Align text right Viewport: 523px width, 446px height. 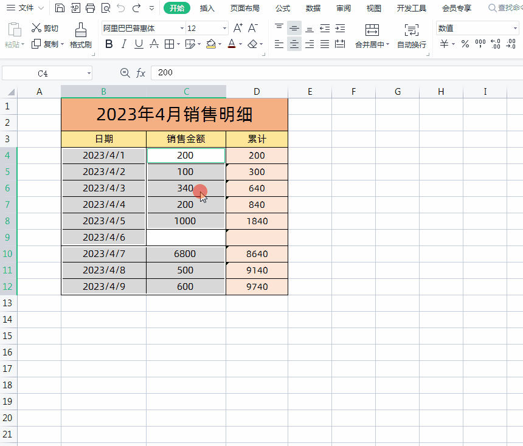coord(310,44)
